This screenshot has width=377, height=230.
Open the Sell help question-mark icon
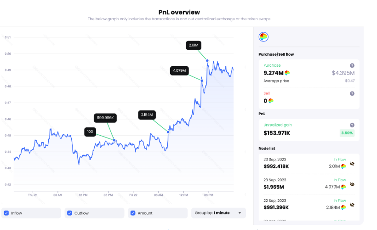point(352,93)
